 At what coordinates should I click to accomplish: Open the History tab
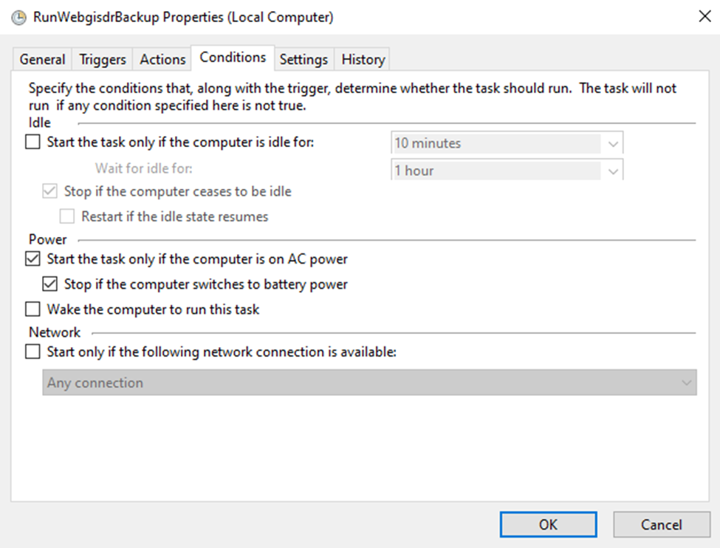[x=362, y=58]
